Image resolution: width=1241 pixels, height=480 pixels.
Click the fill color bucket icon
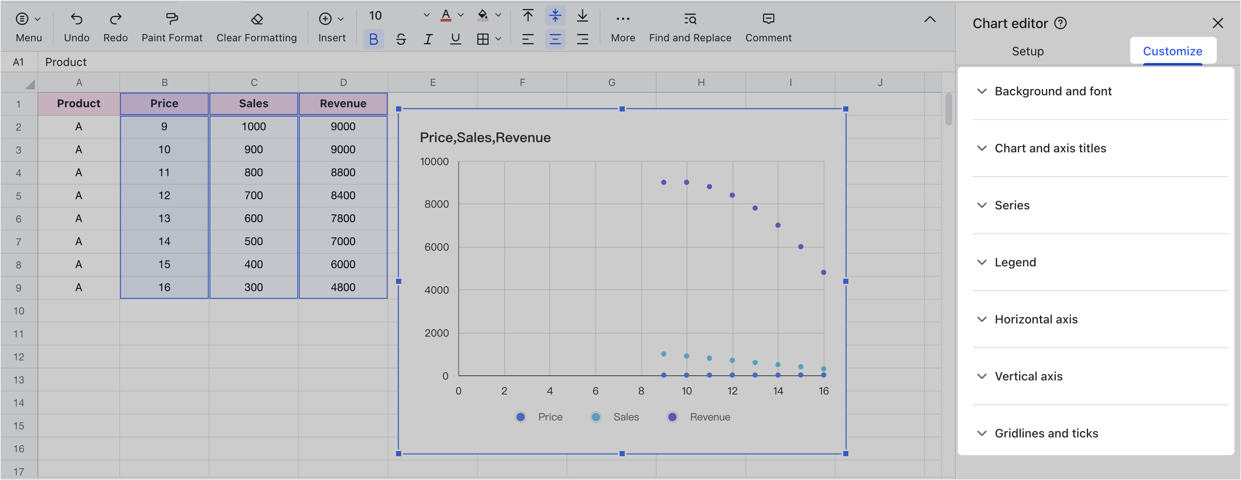coord(483,16)
